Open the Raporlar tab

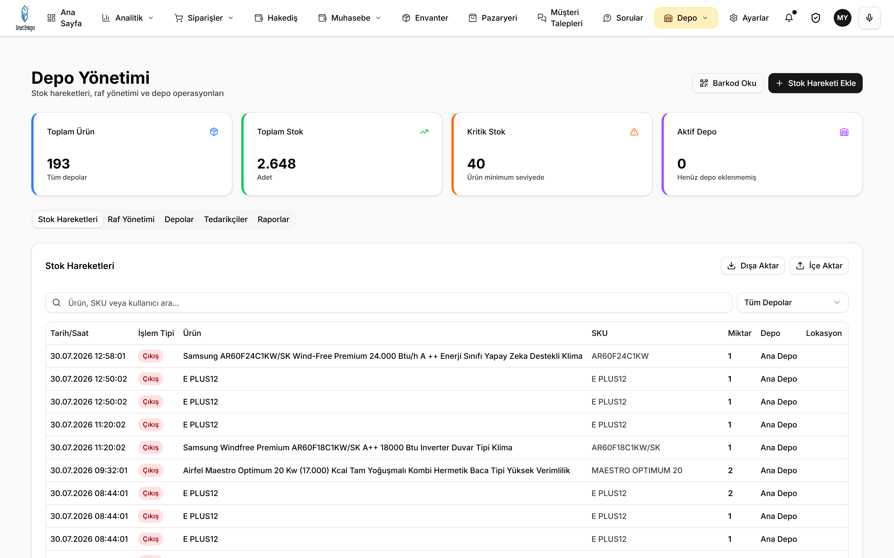274,219
